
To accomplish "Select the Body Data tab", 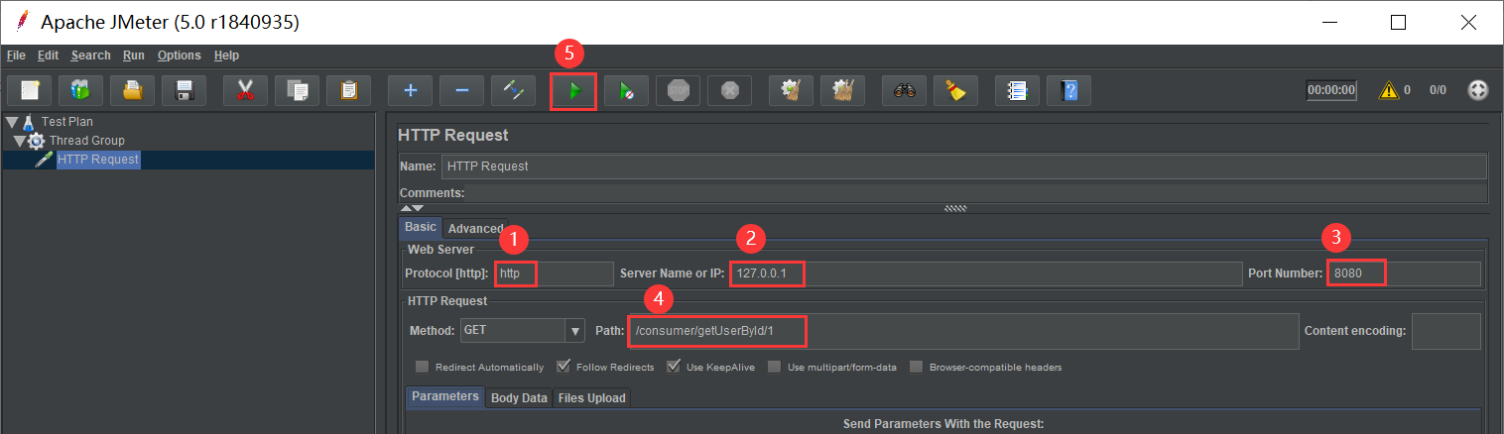I will [519, 397].
